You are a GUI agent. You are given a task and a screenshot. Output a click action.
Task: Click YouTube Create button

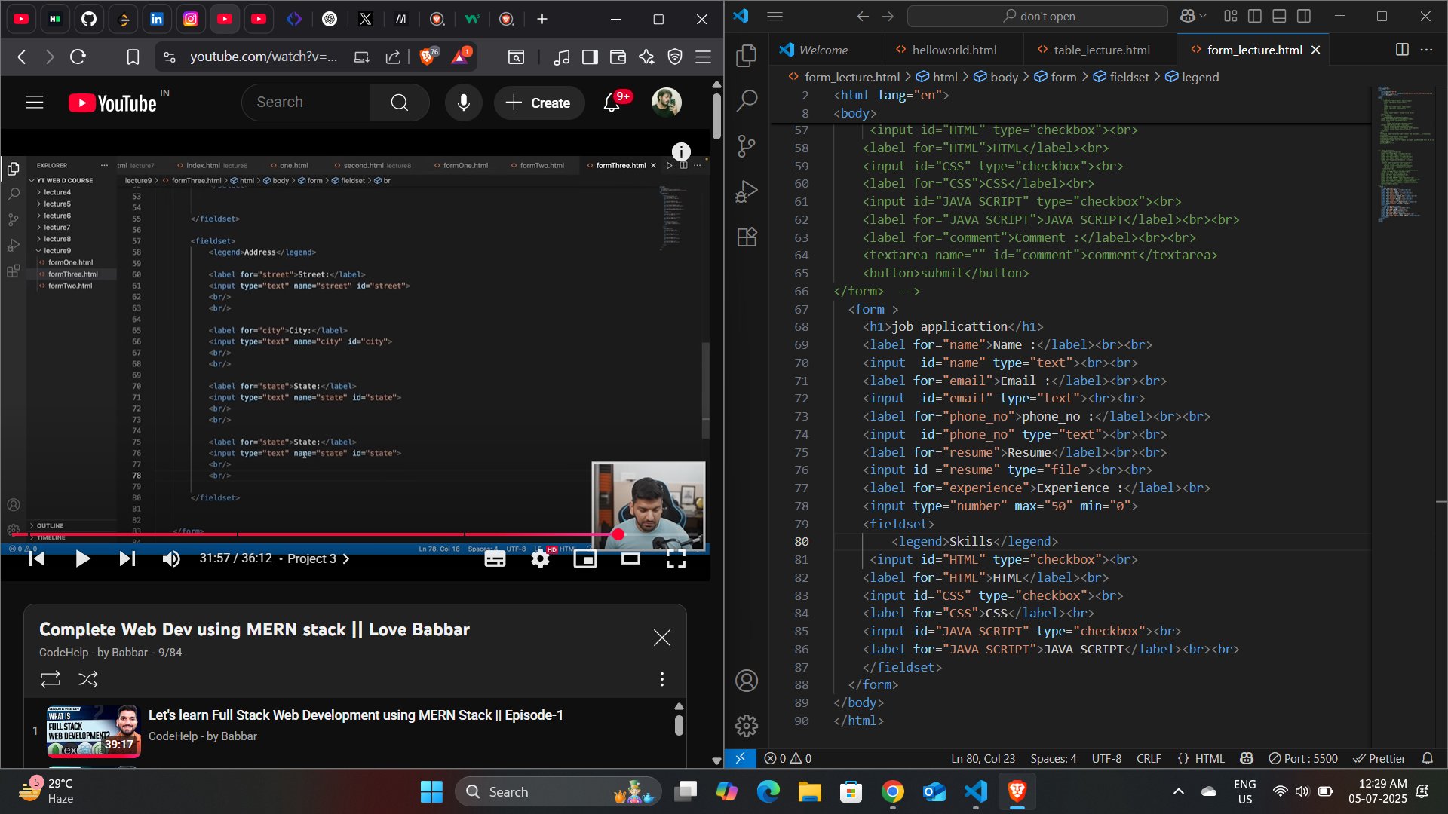coord(538,103)
